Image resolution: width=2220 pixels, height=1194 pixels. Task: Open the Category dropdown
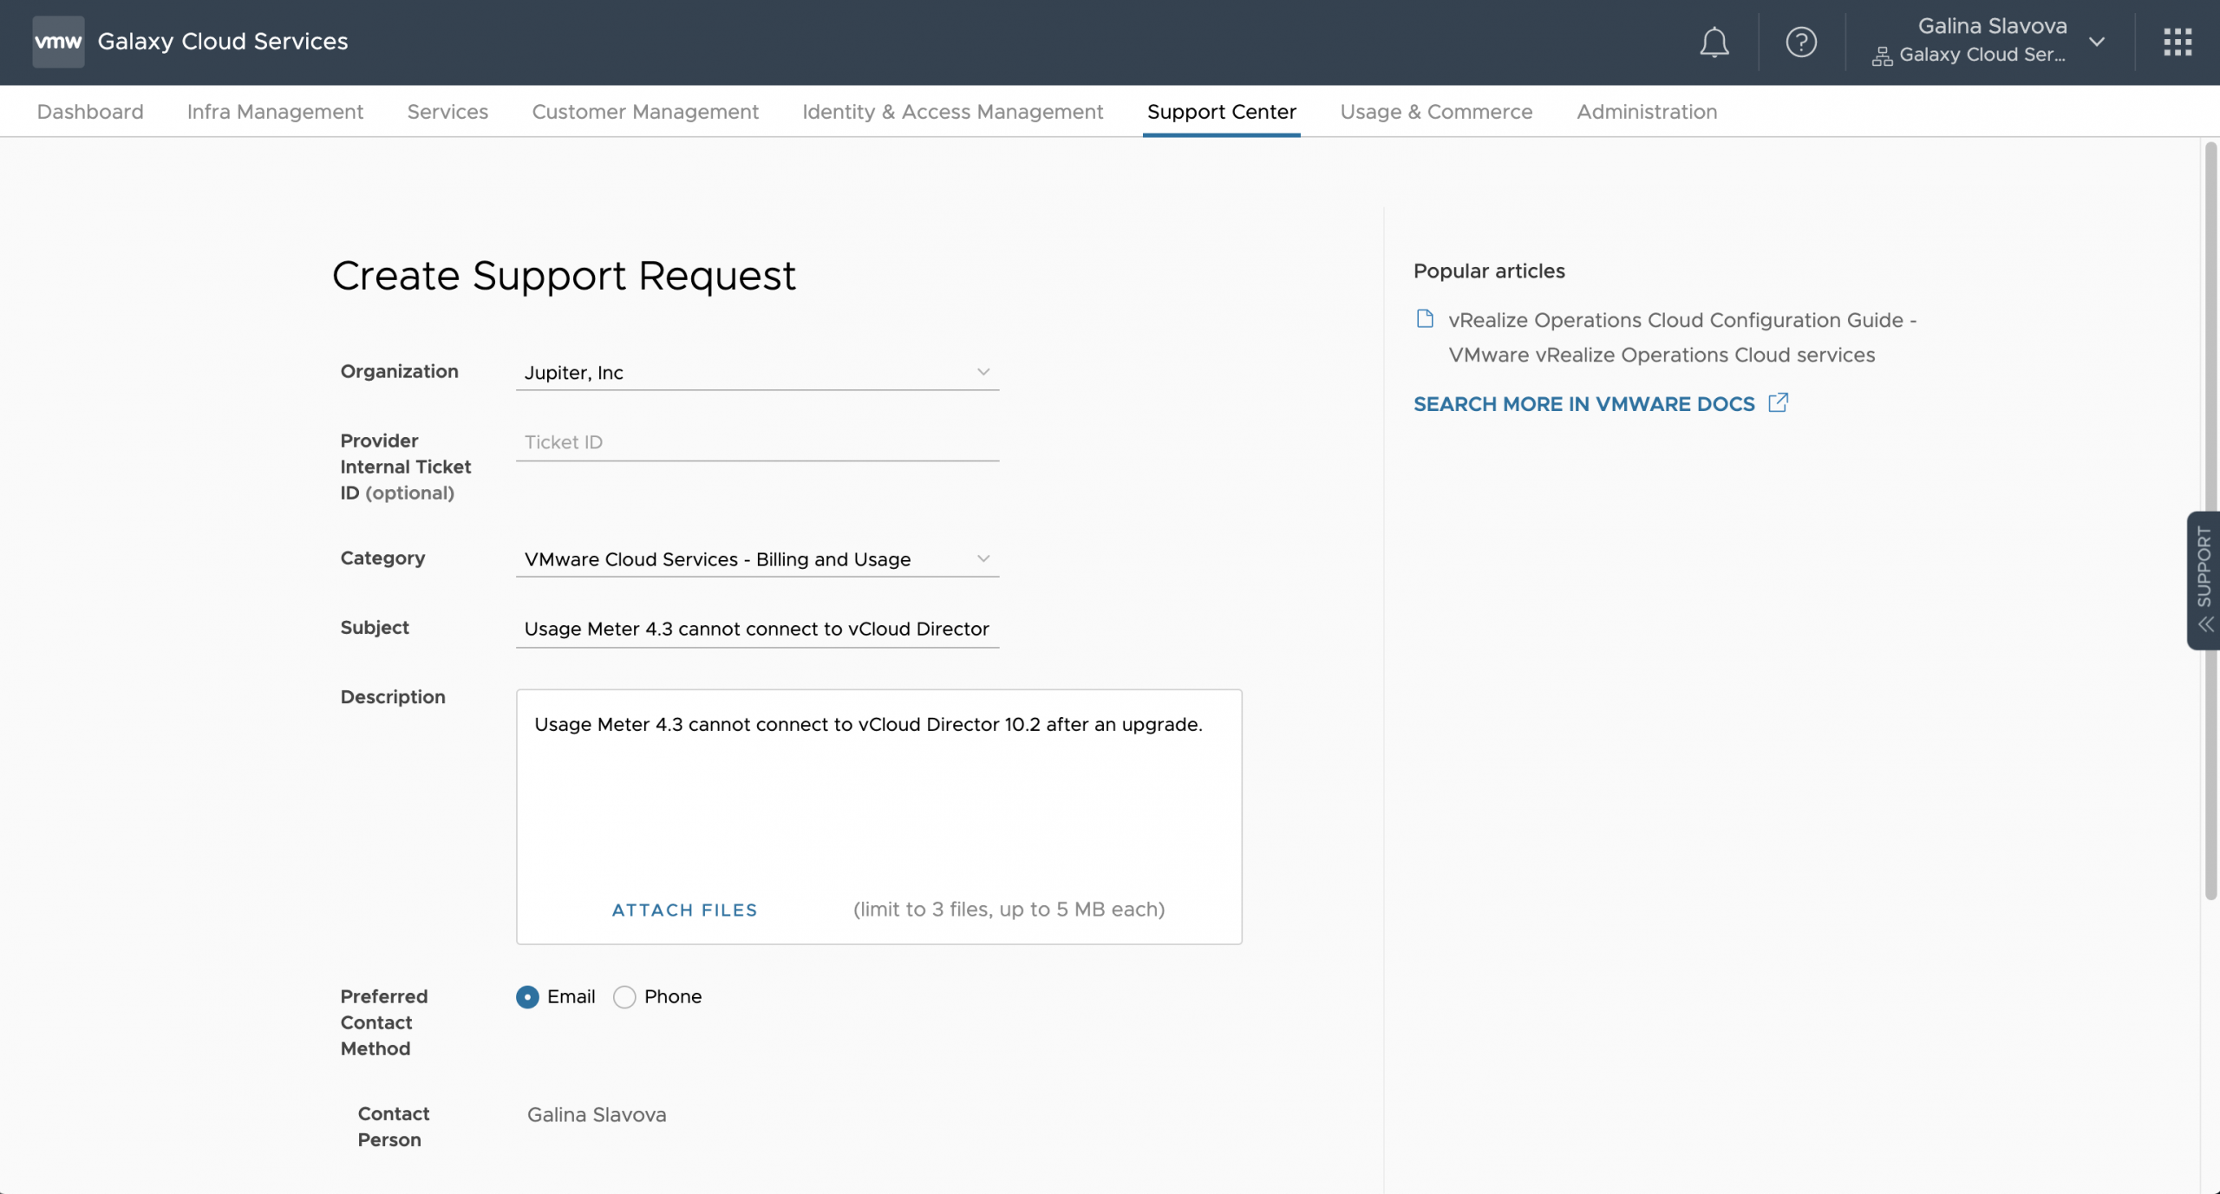[x=757, y=559]
